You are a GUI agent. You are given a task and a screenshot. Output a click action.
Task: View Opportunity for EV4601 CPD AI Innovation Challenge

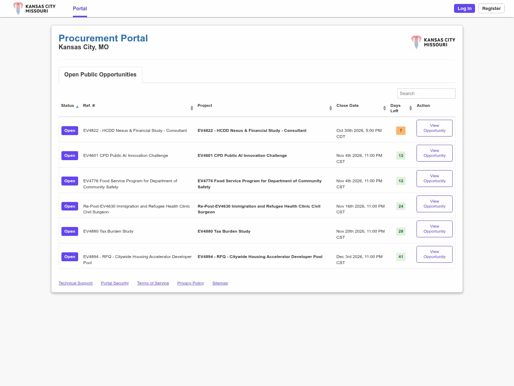point(434,153)
